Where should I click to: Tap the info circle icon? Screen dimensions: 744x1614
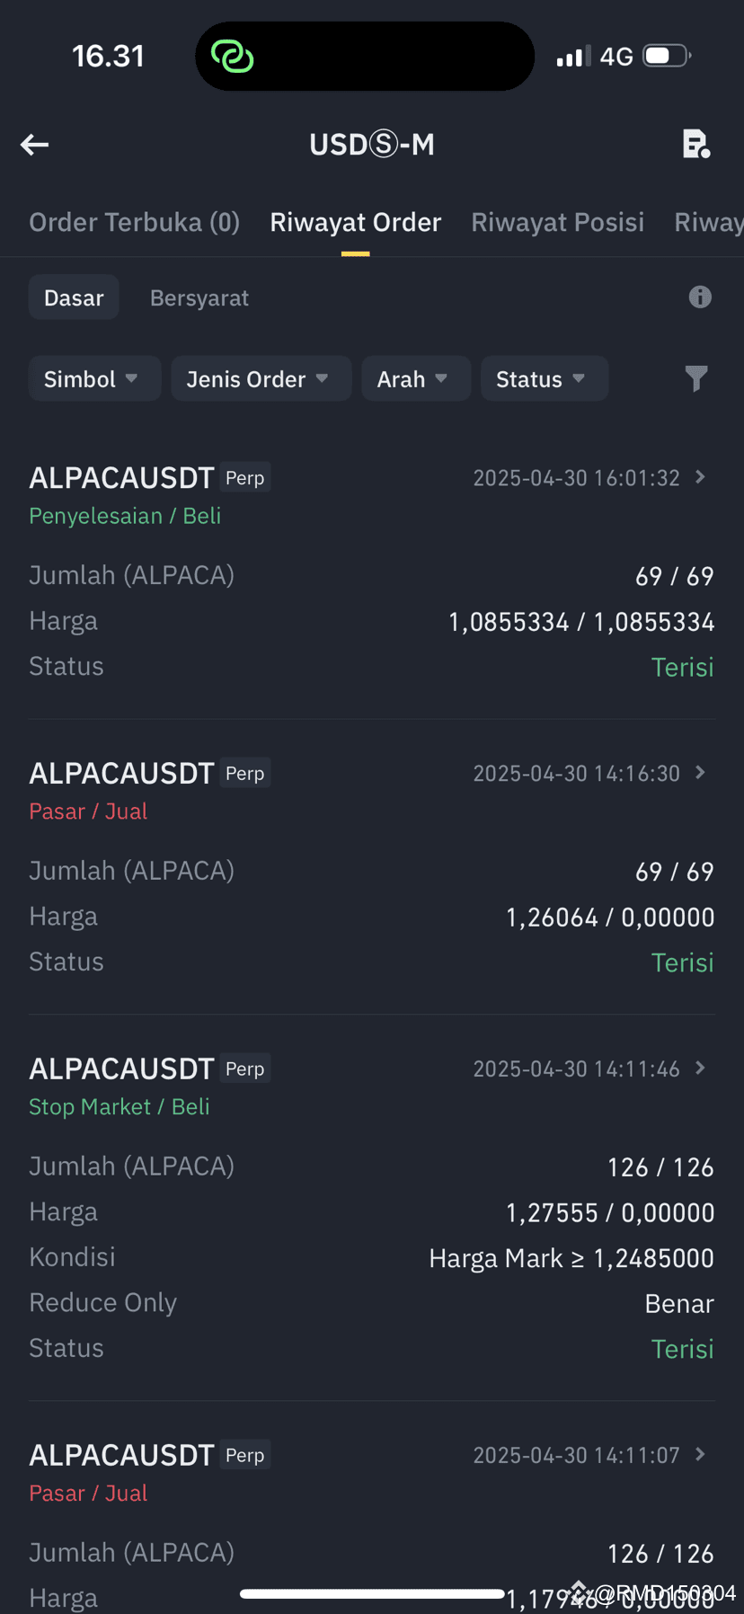coord(700,297)
